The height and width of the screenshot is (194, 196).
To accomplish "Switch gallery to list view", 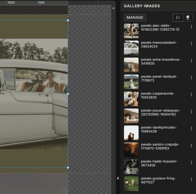I will click(x=178, y=18).
